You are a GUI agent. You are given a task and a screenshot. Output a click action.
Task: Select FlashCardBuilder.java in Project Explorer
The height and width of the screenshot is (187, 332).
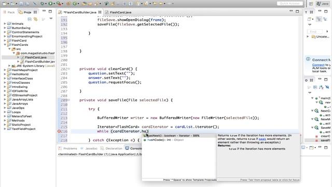click(39, 61)
